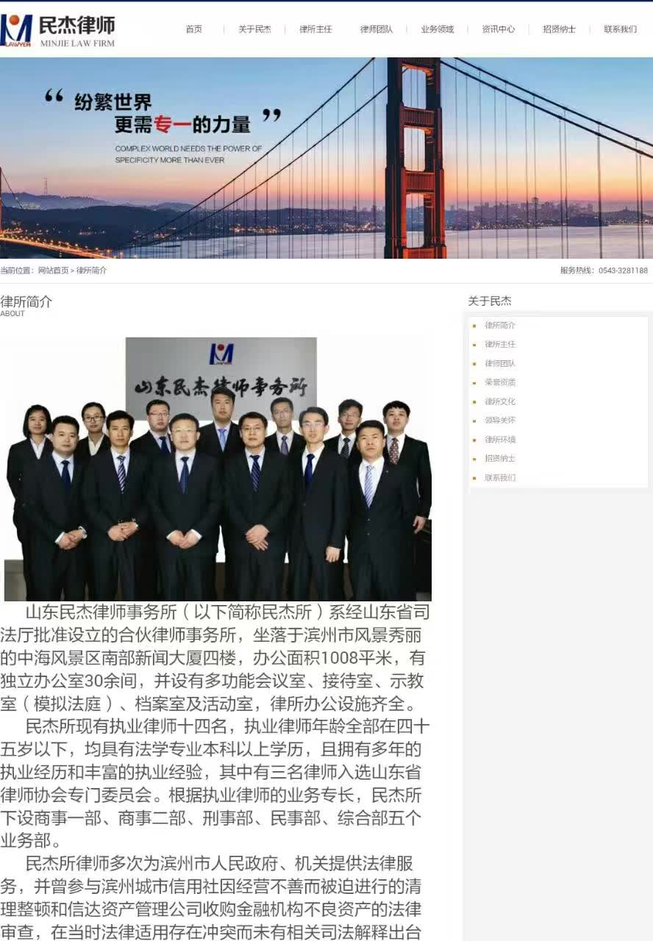Click the 关于民杰 sidebar heading
This screenshot has width=653, height=941.
(x=490, y=301)
